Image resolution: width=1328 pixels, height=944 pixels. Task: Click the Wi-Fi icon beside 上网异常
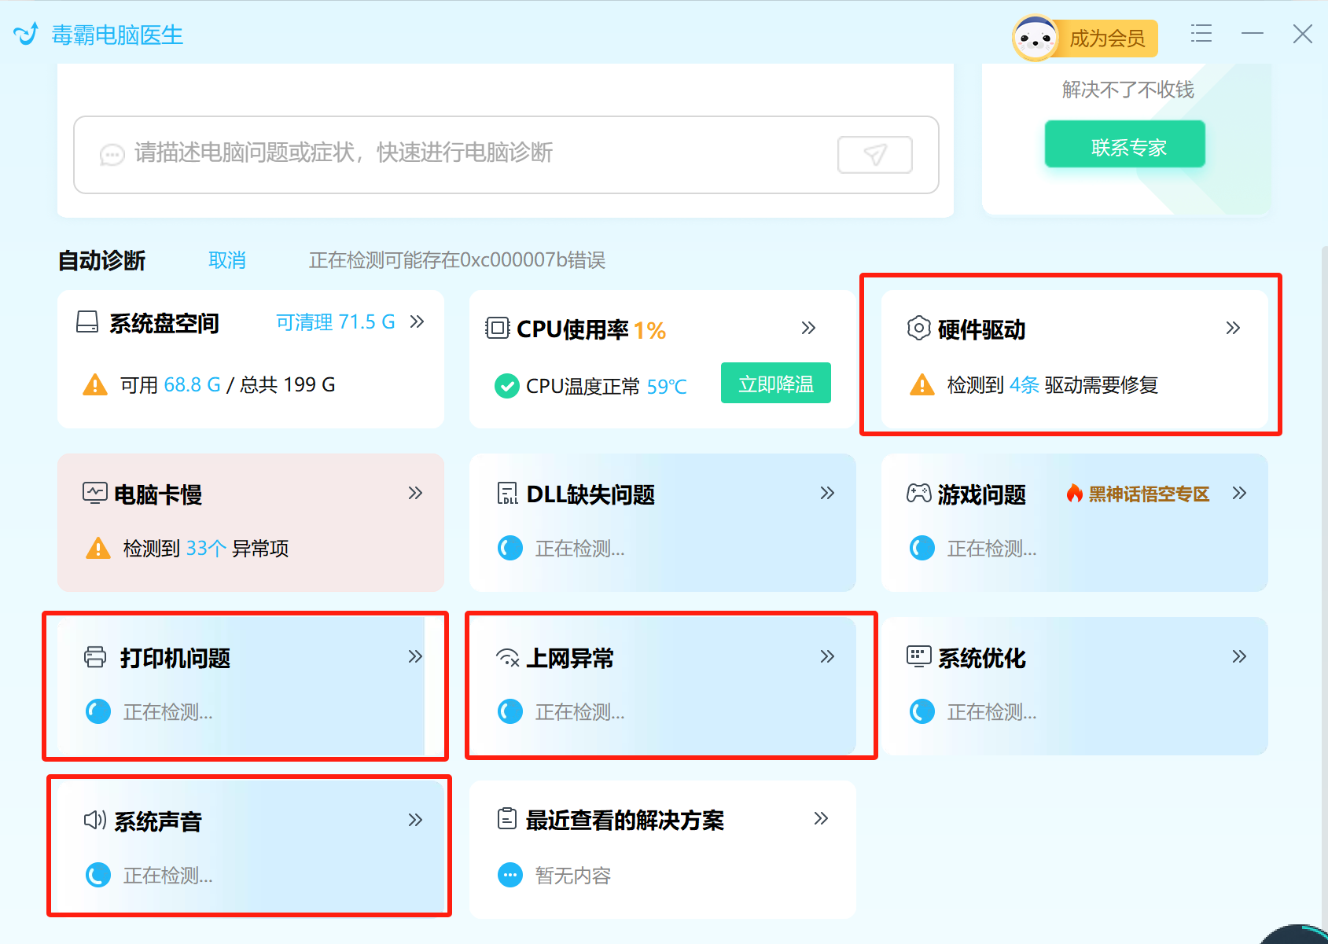pyautogui.click(x=507, y=658)
